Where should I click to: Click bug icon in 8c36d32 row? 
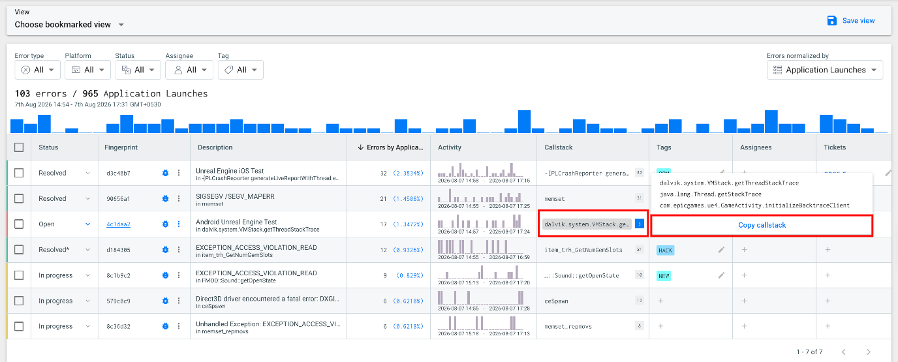(x=166, y=326)
